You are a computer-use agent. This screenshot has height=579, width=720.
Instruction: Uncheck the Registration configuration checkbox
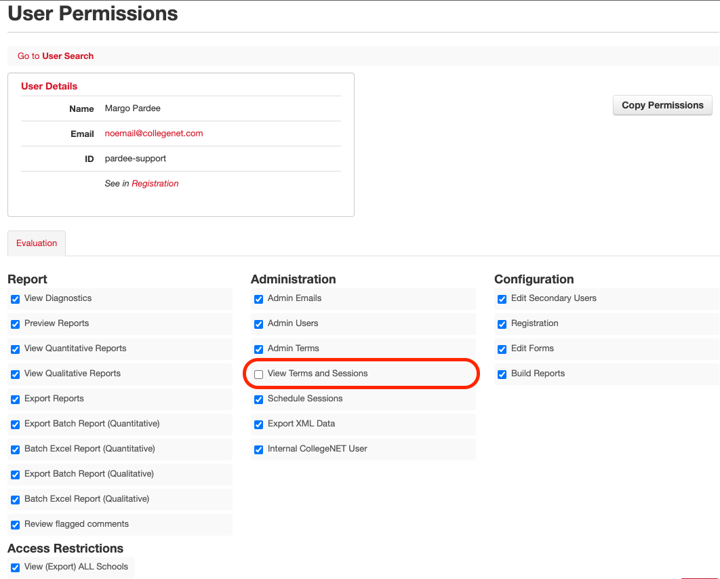(502, 324)
